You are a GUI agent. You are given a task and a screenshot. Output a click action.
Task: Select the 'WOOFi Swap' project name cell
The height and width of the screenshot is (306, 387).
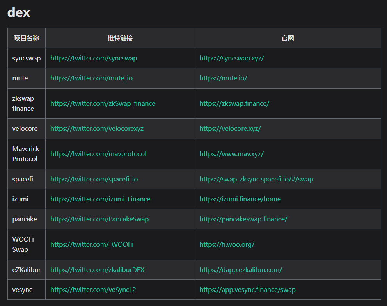tap(27, 244)
